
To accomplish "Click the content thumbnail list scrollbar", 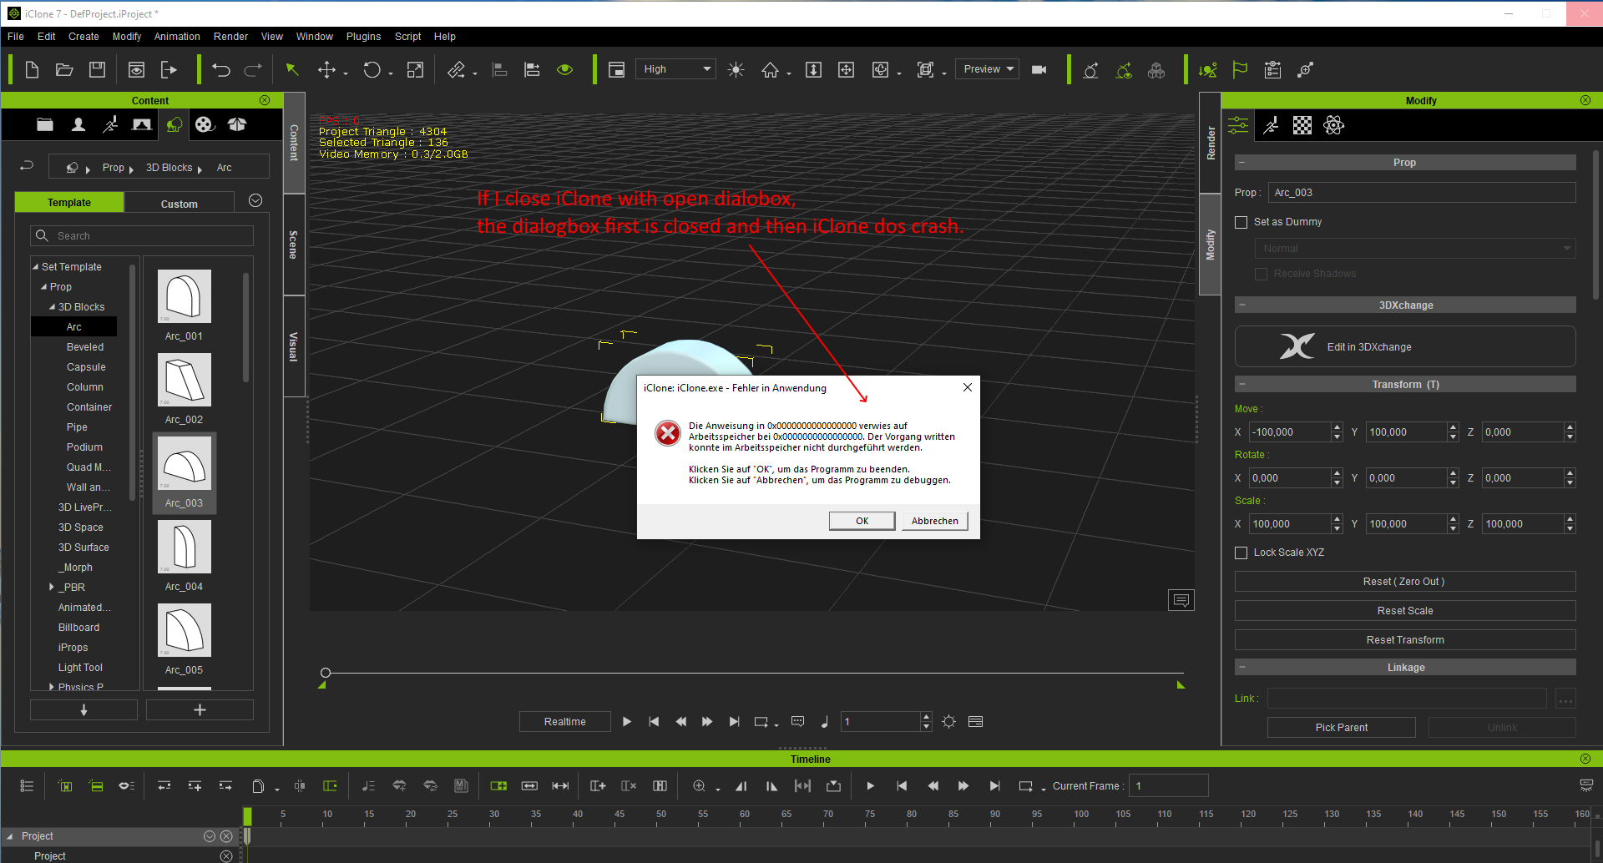I will coord(245,327).
